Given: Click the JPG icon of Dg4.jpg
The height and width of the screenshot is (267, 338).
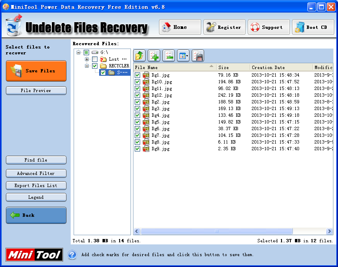Looking at the screenshot, I should pyautogui.click(x=146, y=115).
